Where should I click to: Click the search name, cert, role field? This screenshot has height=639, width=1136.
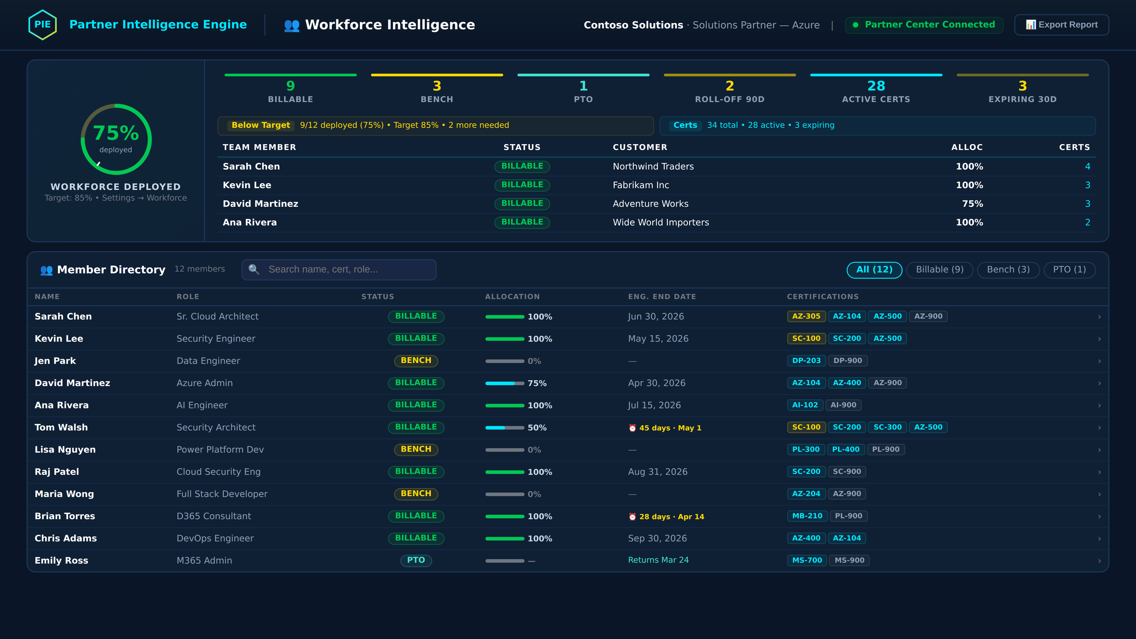pos(339,269)
